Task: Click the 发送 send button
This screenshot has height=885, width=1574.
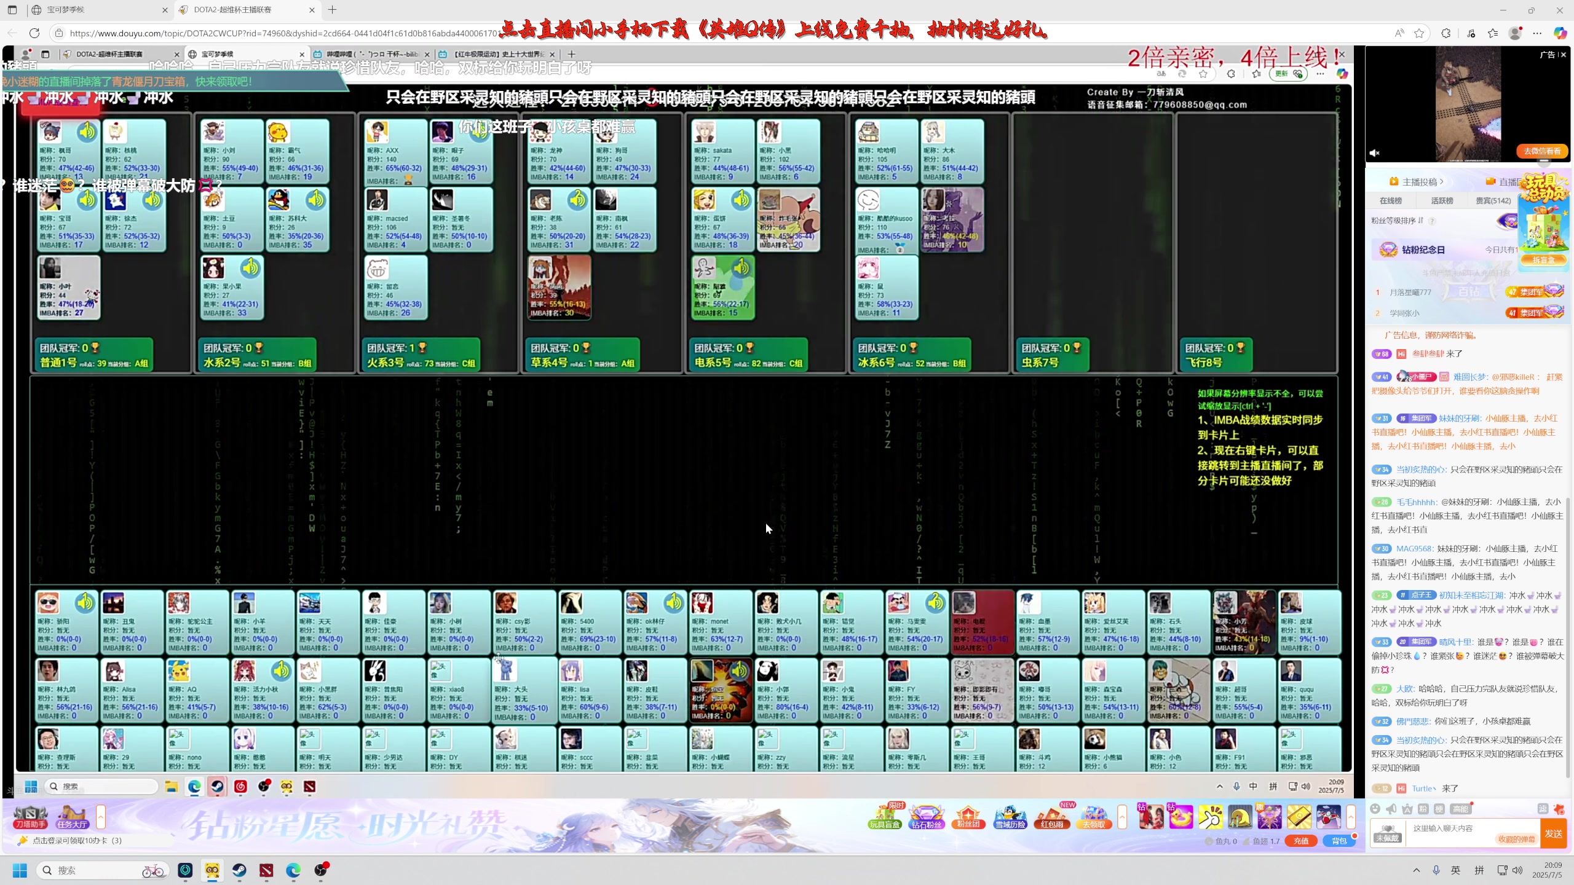Action: [x=1554, y=833]
